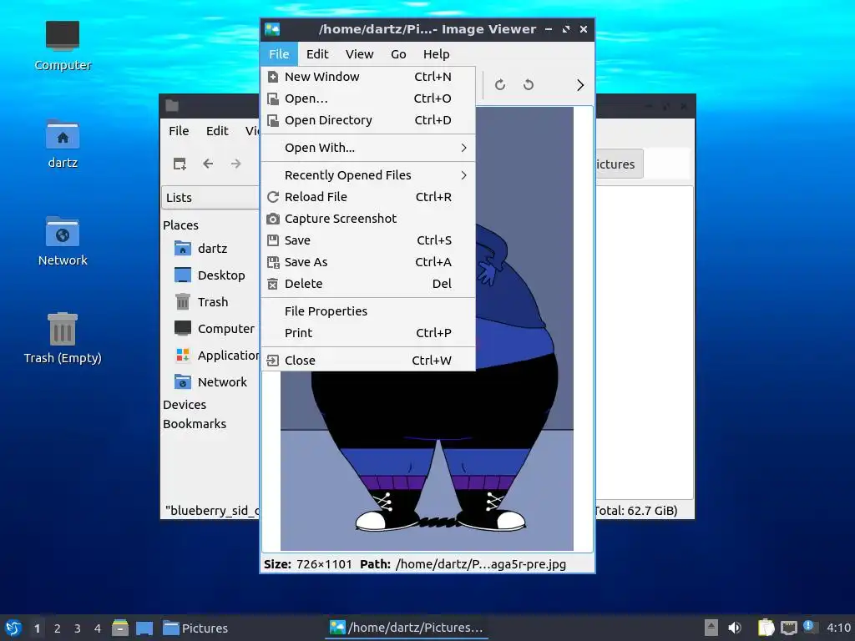The width and height of the screenshot is (855, 641).
Task: Click the 4:10 panel clock
Action: coord(838,628)
